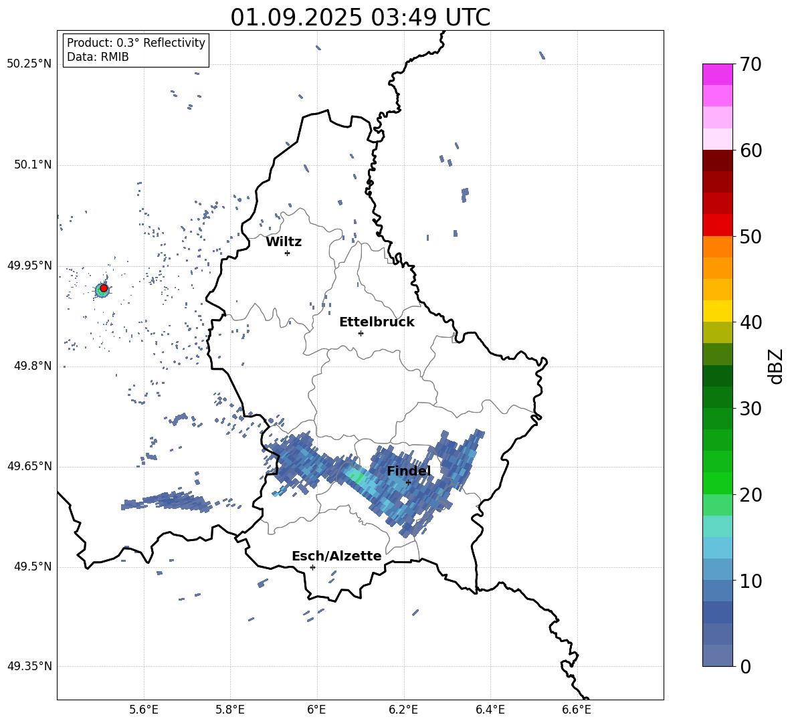Click the 49.35°N latitude label
The width and height of the screenshot is (792, 723).
(29, 666)
